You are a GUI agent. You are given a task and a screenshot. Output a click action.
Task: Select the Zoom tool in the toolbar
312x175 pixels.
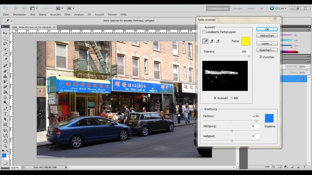pos(5,146)
